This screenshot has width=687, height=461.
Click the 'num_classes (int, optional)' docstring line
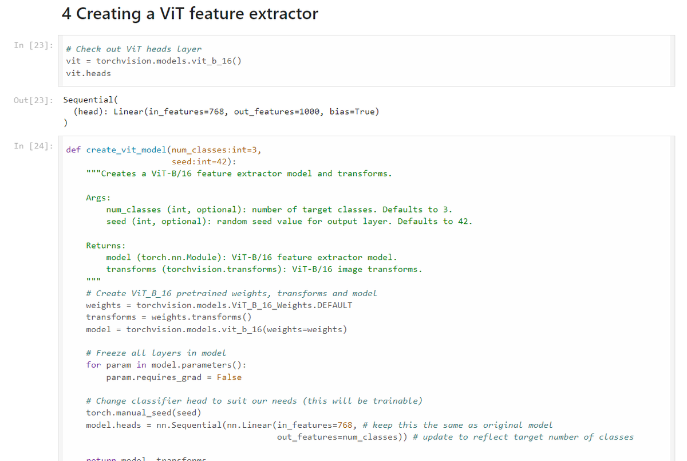(x=279, y=210)
